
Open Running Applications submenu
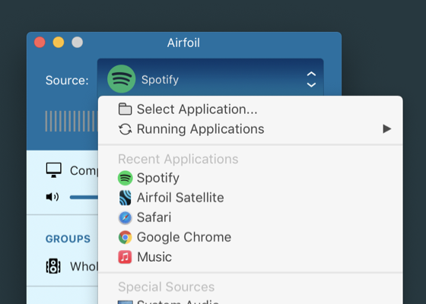pos(250,129)
